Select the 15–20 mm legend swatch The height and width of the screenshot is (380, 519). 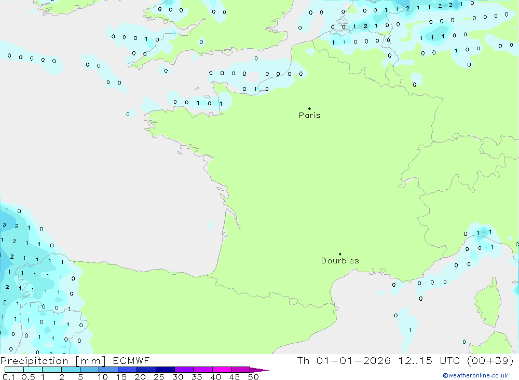pyautogui.click(x=128, y=370)
